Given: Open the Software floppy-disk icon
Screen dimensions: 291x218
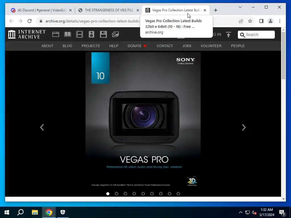Looking at the screenshot, I should coord(103,34).
